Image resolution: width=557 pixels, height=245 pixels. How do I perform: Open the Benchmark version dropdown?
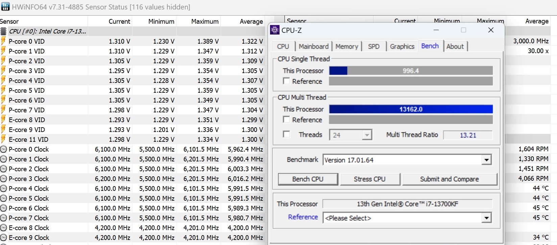(x=486, y=160)
